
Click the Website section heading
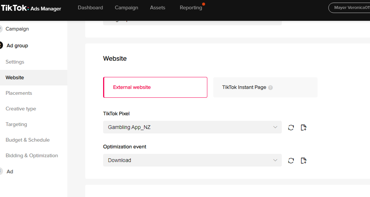coord(115,58)
